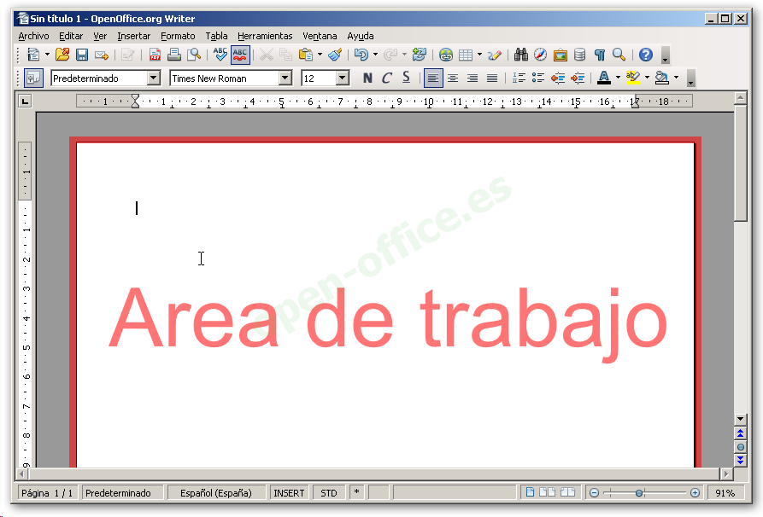Undo the last action
Screen dimensions: 763x517
pos(361,55)
